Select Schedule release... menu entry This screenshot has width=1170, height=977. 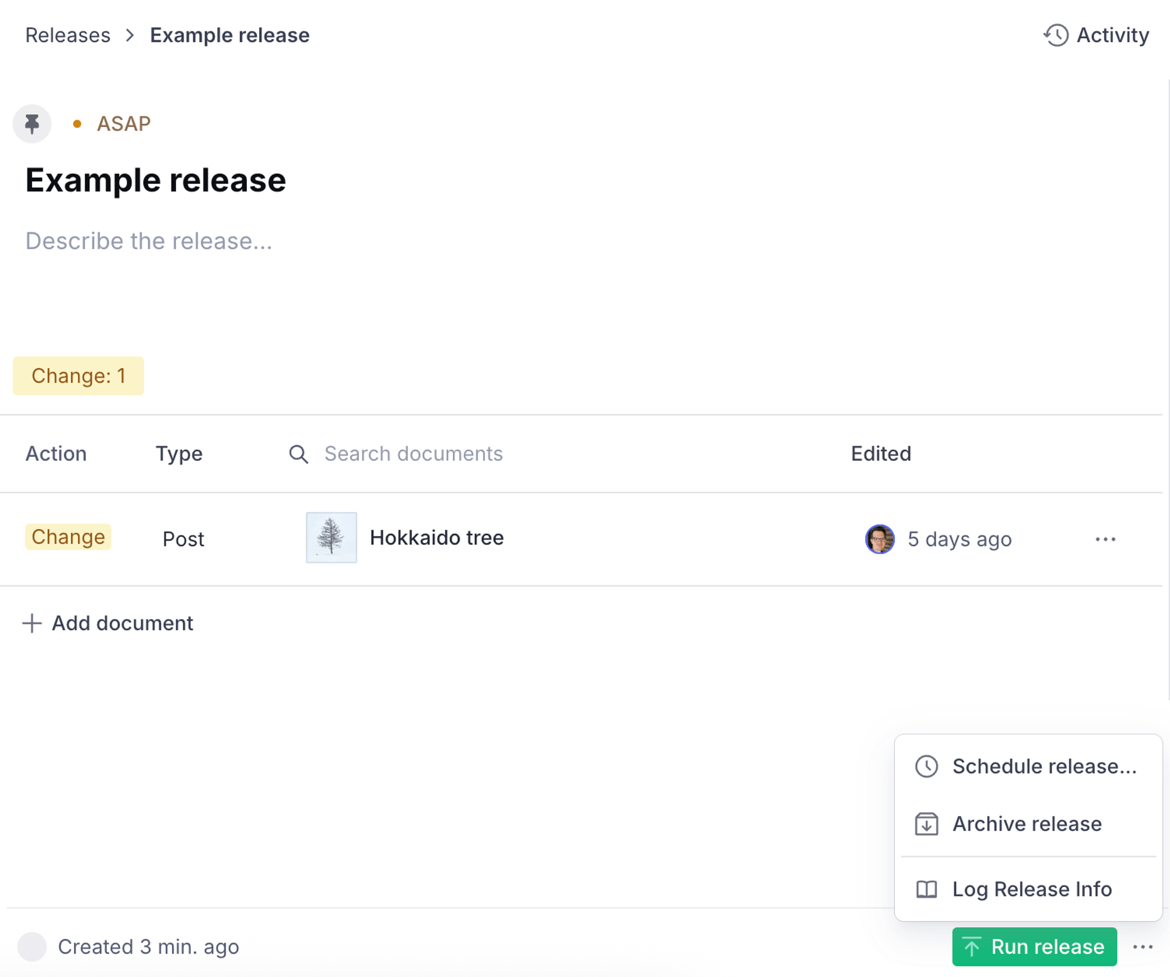click(x=1044, y=766)
